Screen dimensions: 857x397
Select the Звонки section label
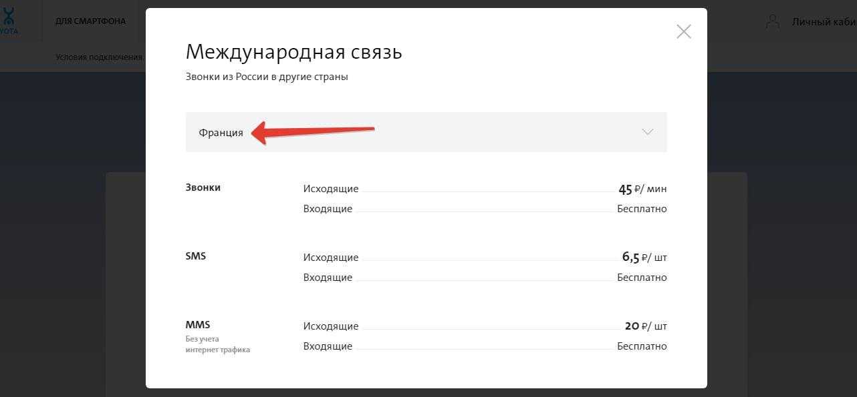pyautogui.click(x=203, y=187)
